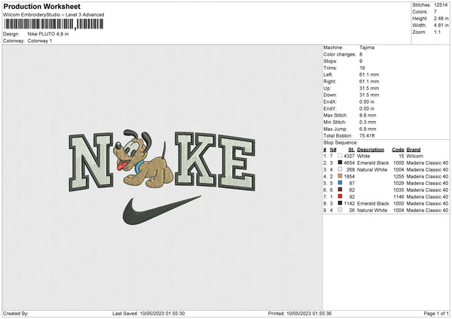Viewport: 452px width, 319px height.
Task: Click the embroidered letter N
Action: pos(91,162)
